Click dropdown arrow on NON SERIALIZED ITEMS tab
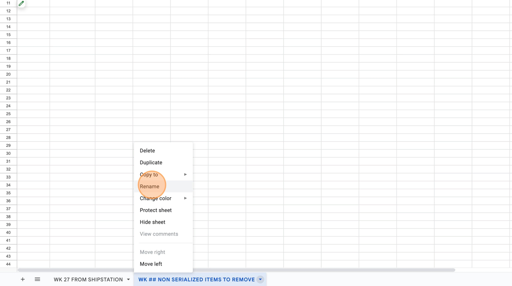Viewport: 512px width, 286px height. [x=260, y=279]
